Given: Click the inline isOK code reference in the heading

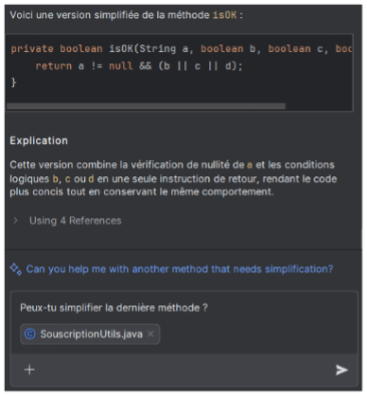Looking at the screenshot, I should tap(225, 15).
